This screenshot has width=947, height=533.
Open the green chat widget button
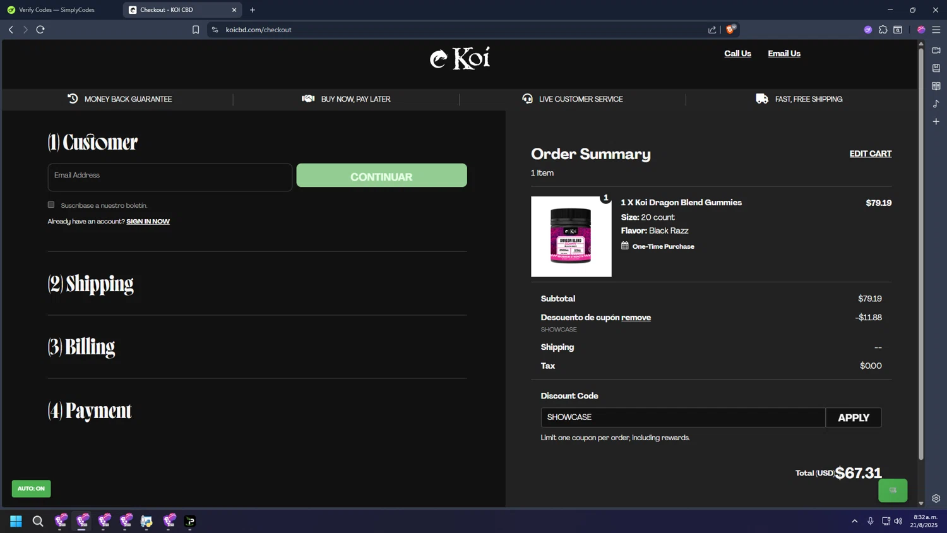[893, 490]
